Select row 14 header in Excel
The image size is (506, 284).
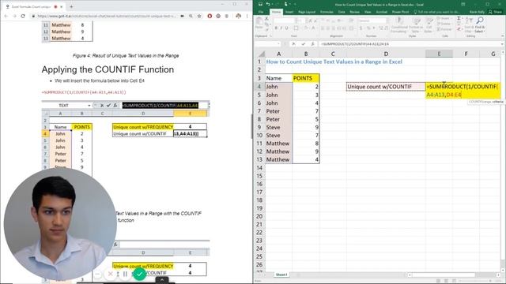[259, 168]
